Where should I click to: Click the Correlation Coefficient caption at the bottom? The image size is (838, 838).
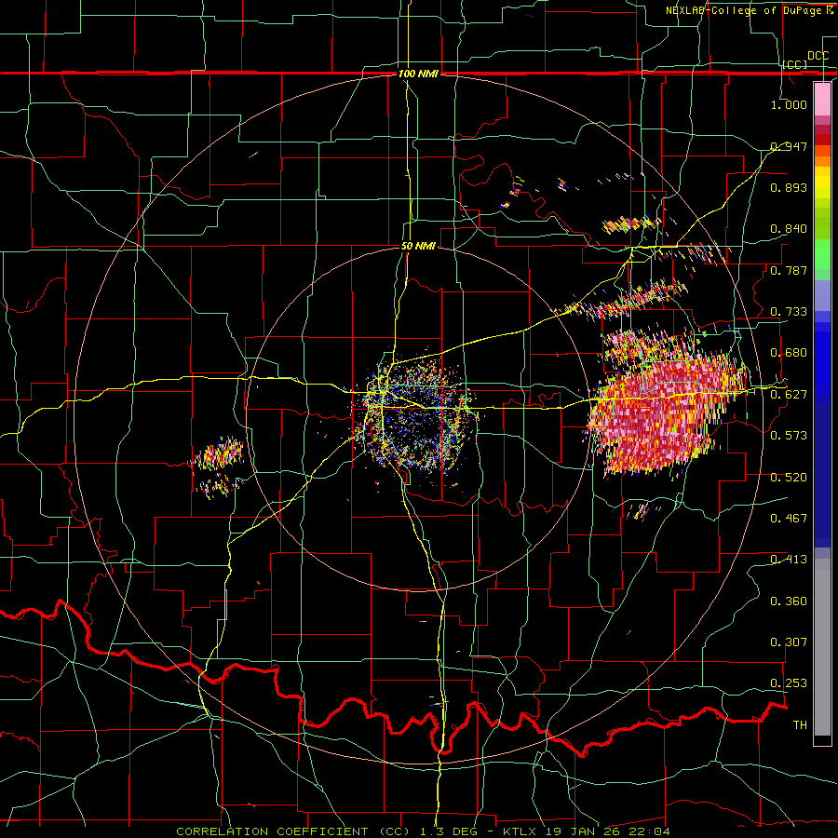423,831
